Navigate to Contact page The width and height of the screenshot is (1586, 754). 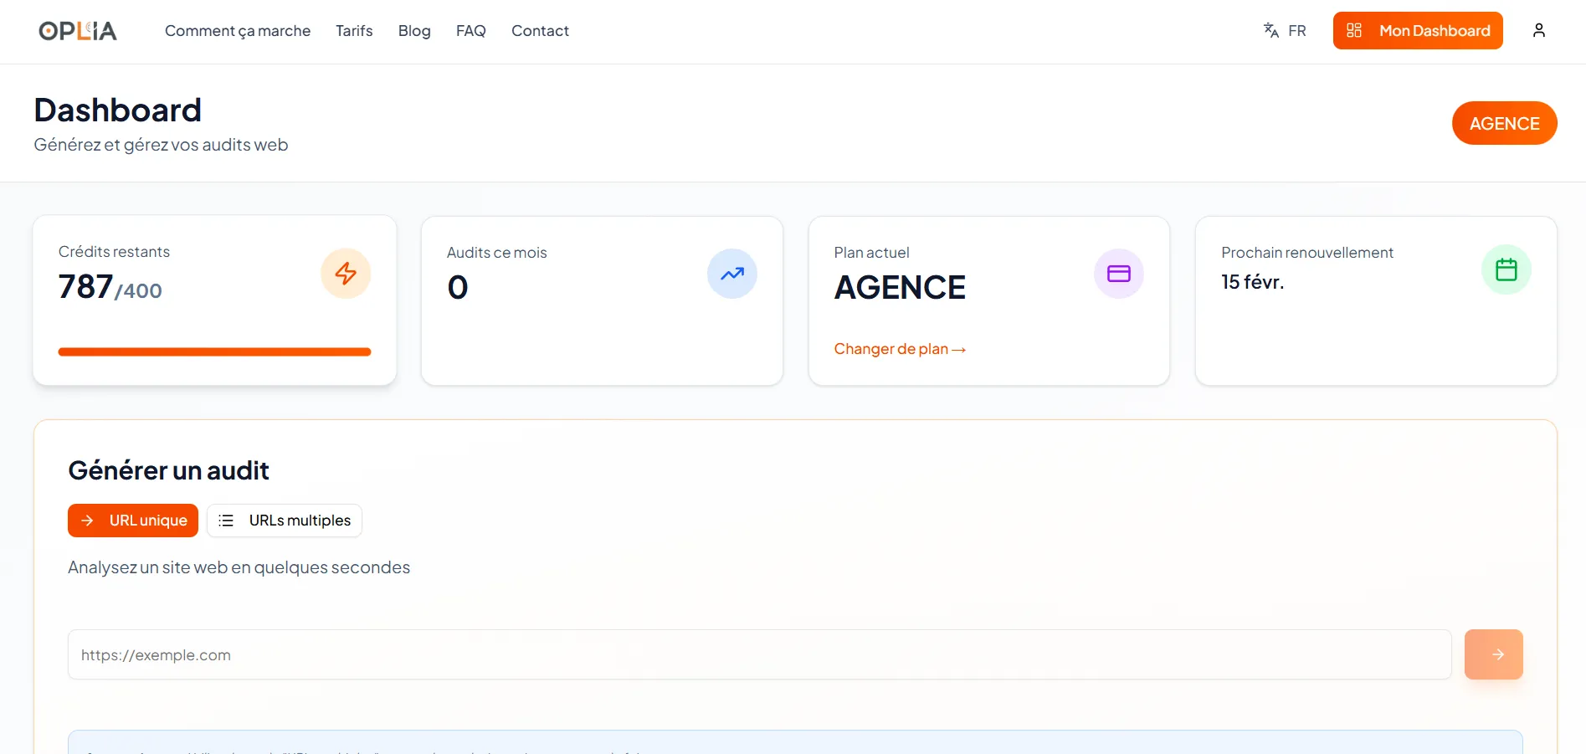(x=540, y=31)
